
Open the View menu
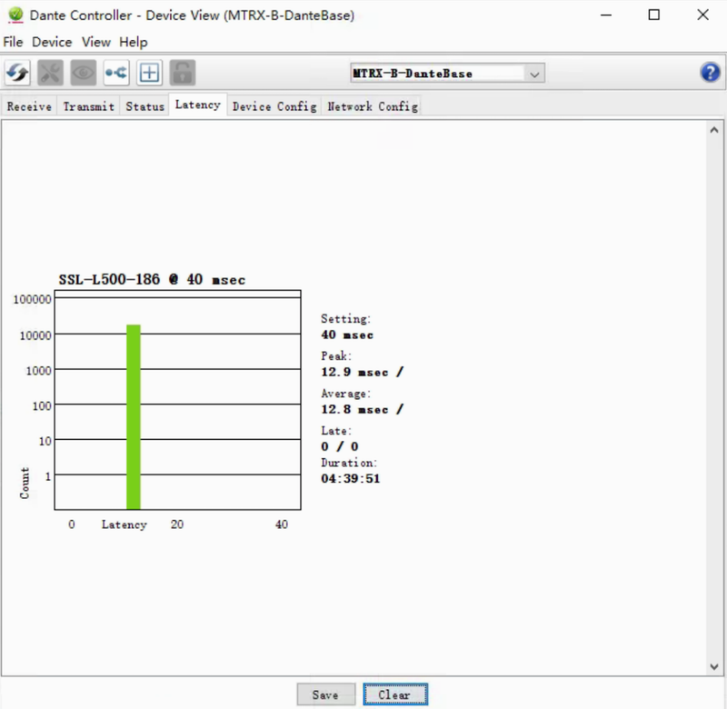click(96, 42)
